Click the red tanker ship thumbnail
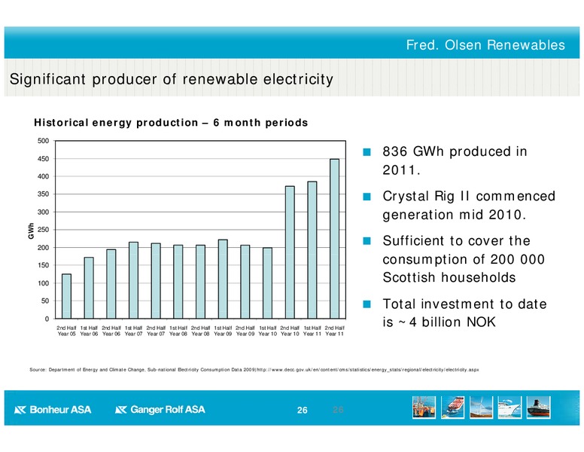Viewport: 584px width, 452px height. 452,408
